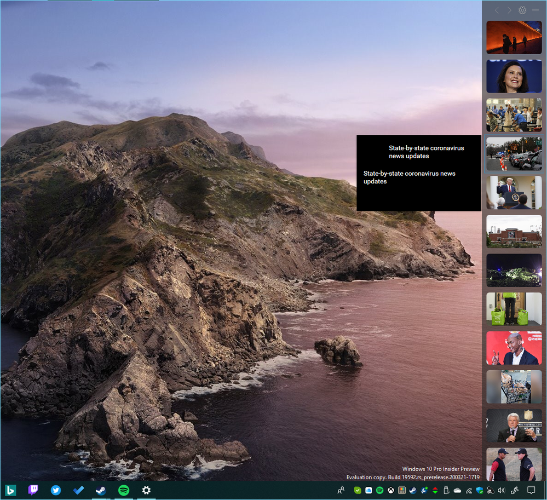Open the shopping cart news thumbnail
Viewport: 547px width, 500px height.
click(514, 387)
